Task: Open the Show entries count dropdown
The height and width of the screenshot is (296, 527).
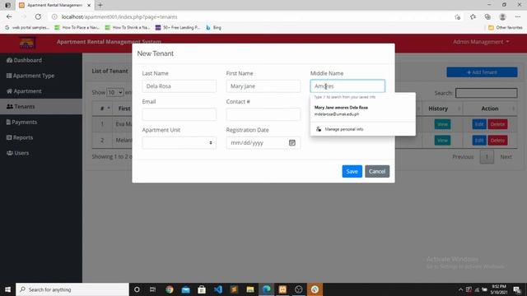Action: [115, 92]
